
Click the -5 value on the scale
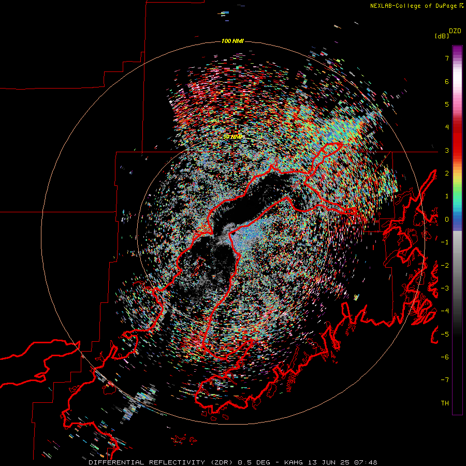click(x=445, y=334)
